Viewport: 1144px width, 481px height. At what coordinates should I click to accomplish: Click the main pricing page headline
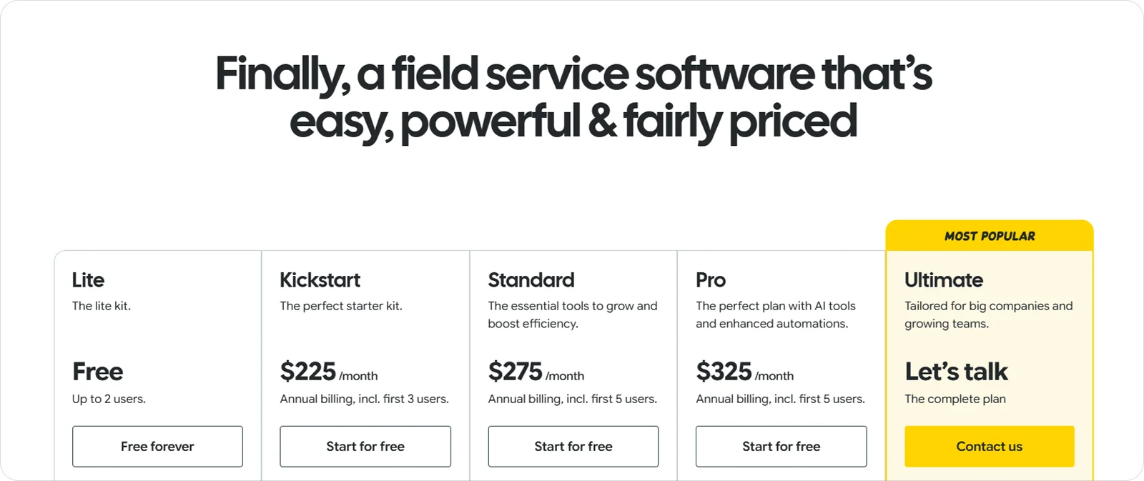point(572,96)
